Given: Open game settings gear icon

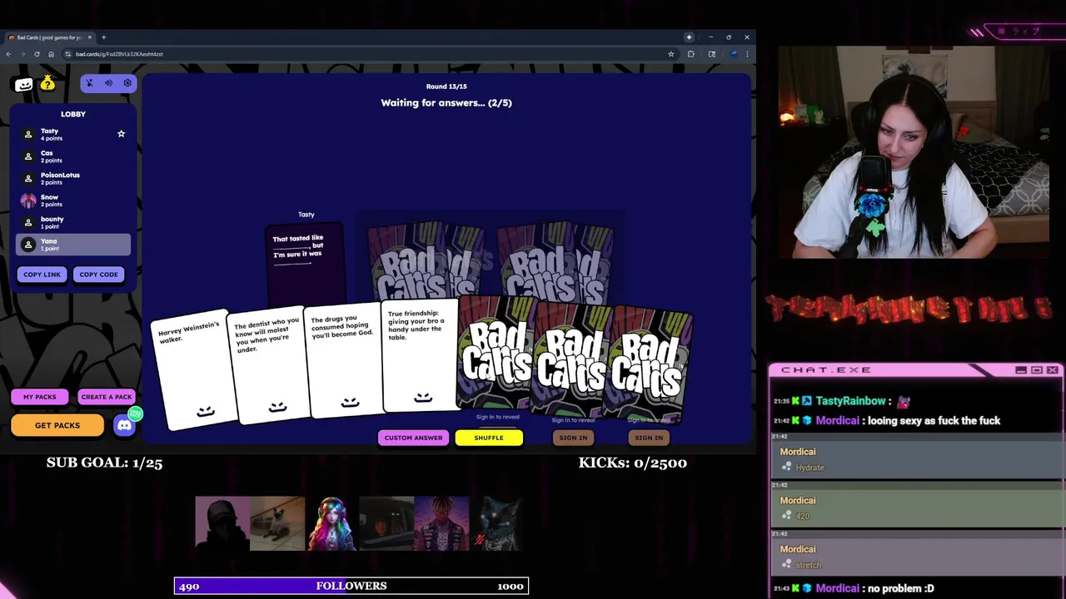Looking at the screenshot, I should [x=127, y=83].
